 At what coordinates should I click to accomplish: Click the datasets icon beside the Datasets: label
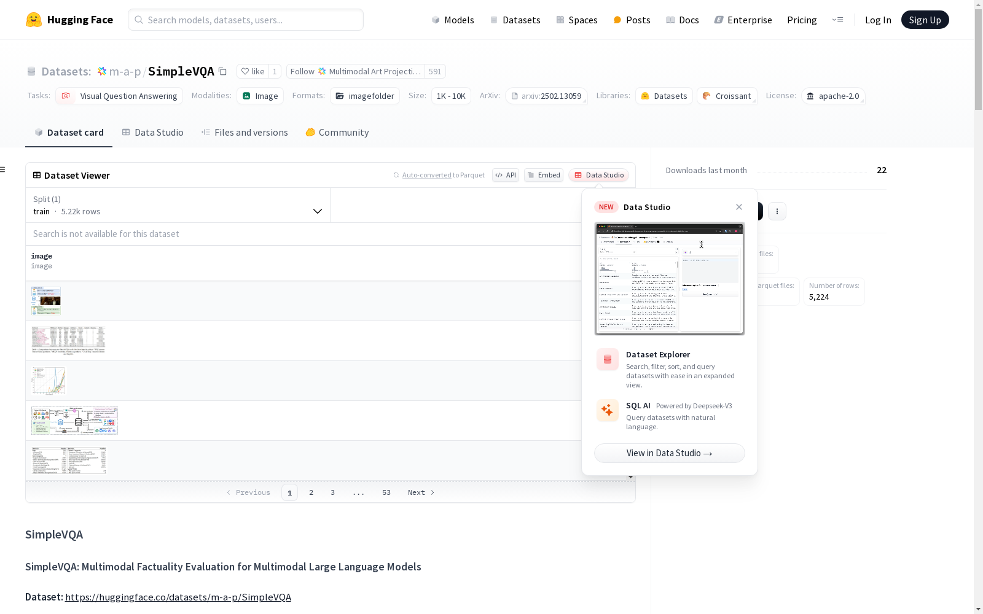click(31, 72)
